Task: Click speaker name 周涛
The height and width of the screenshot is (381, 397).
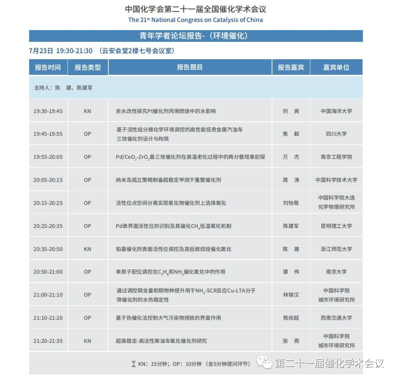Action: pos(291,180)
